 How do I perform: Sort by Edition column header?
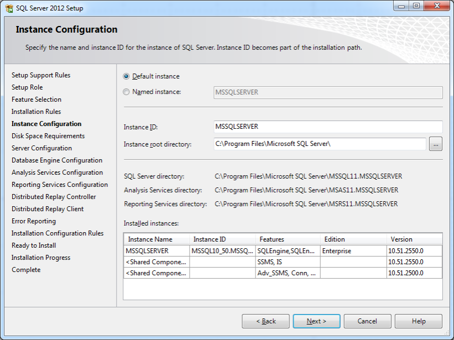click(x=353, y=239)
